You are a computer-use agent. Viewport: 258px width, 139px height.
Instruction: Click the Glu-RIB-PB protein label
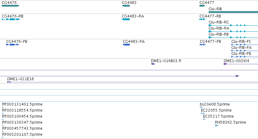click(241, 54)
